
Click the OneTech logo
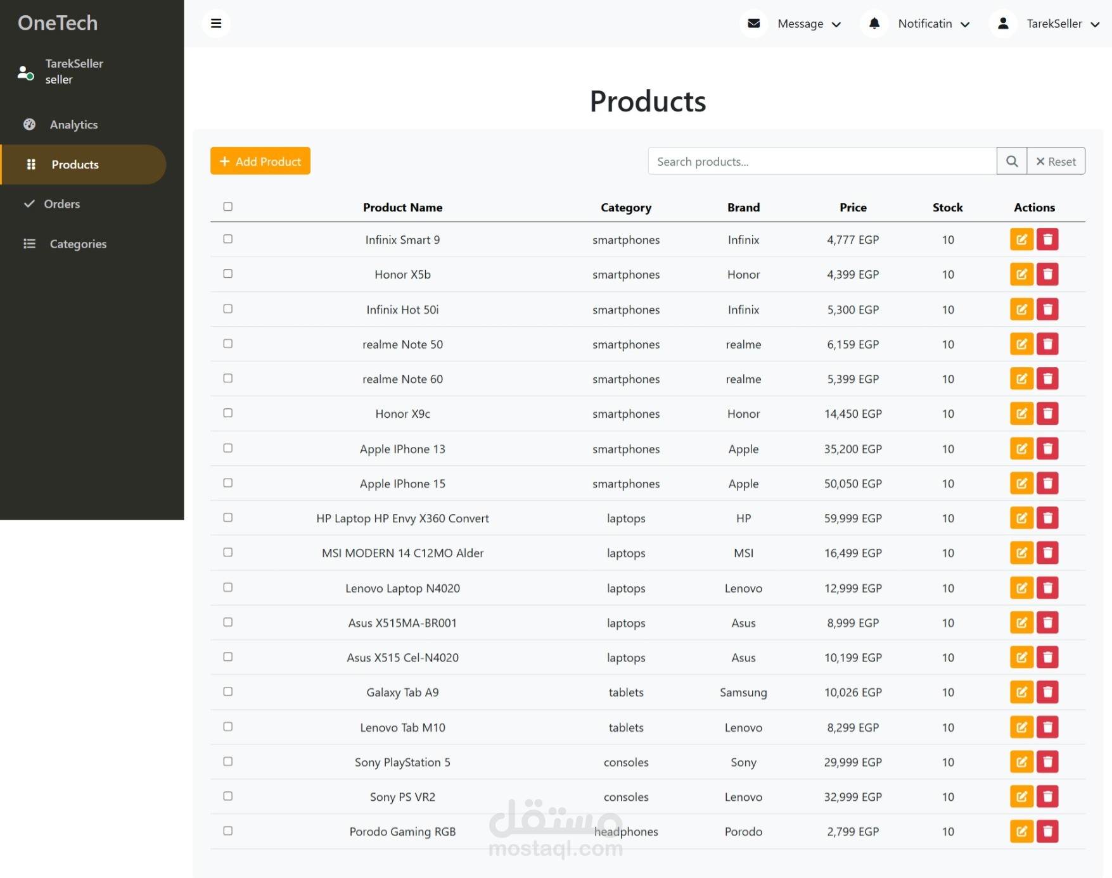point(58,23)
